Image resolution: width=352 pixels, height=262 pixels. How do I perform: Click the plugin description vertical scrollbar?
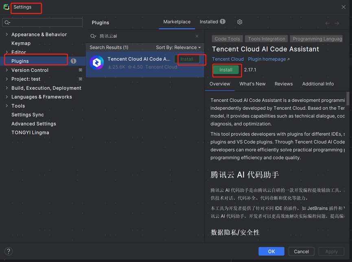[x=348, y=98]
